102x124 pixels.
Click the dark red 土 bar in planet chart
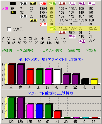11,74
